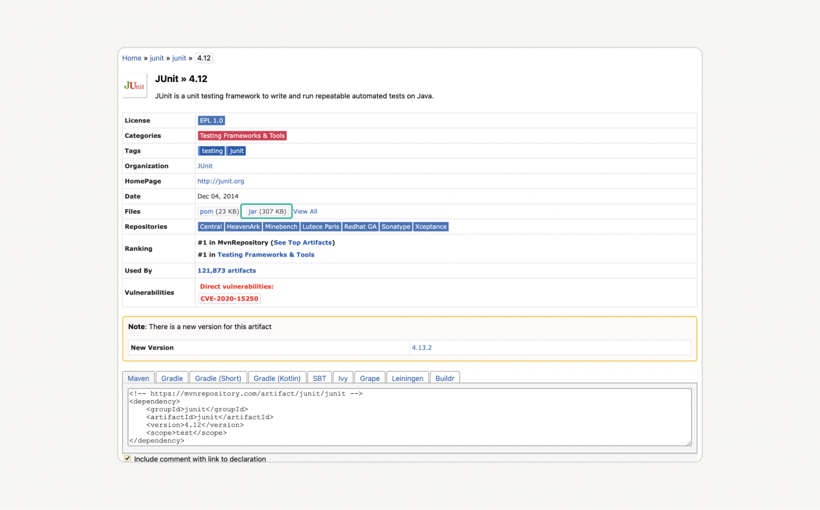The height and width of the screenshot is (510, 820).
Task: Open the EPL 1.0 license badge
Action: (x=211, y=120)
